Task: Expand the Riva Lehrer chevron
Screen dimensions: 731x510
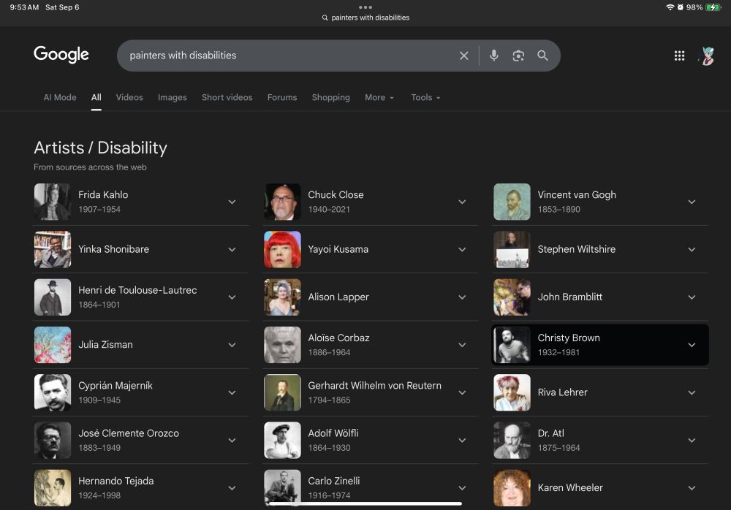Action: [x=692, y=392]
